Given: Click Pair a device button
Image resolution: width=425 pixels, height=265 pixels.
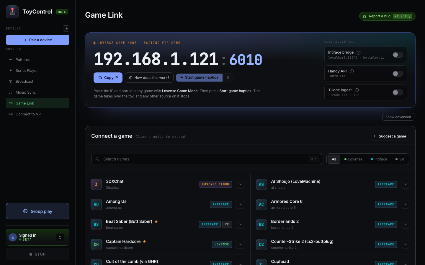Looking at the screenshot, I should [37, 40].
